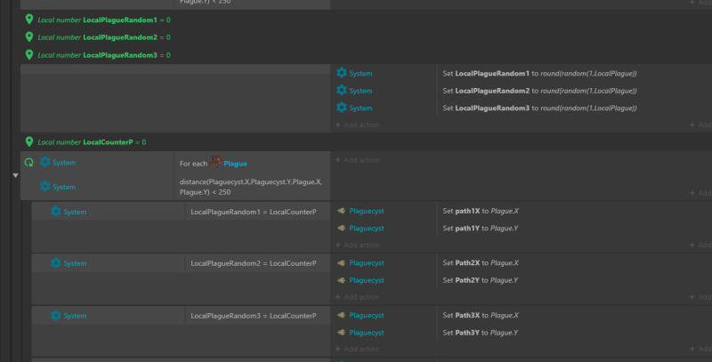The width and height of the screenshot is (712, 362).
Task: Select the LocalPlagueRandom1 = 0 variable line
Action: point(104,20)
